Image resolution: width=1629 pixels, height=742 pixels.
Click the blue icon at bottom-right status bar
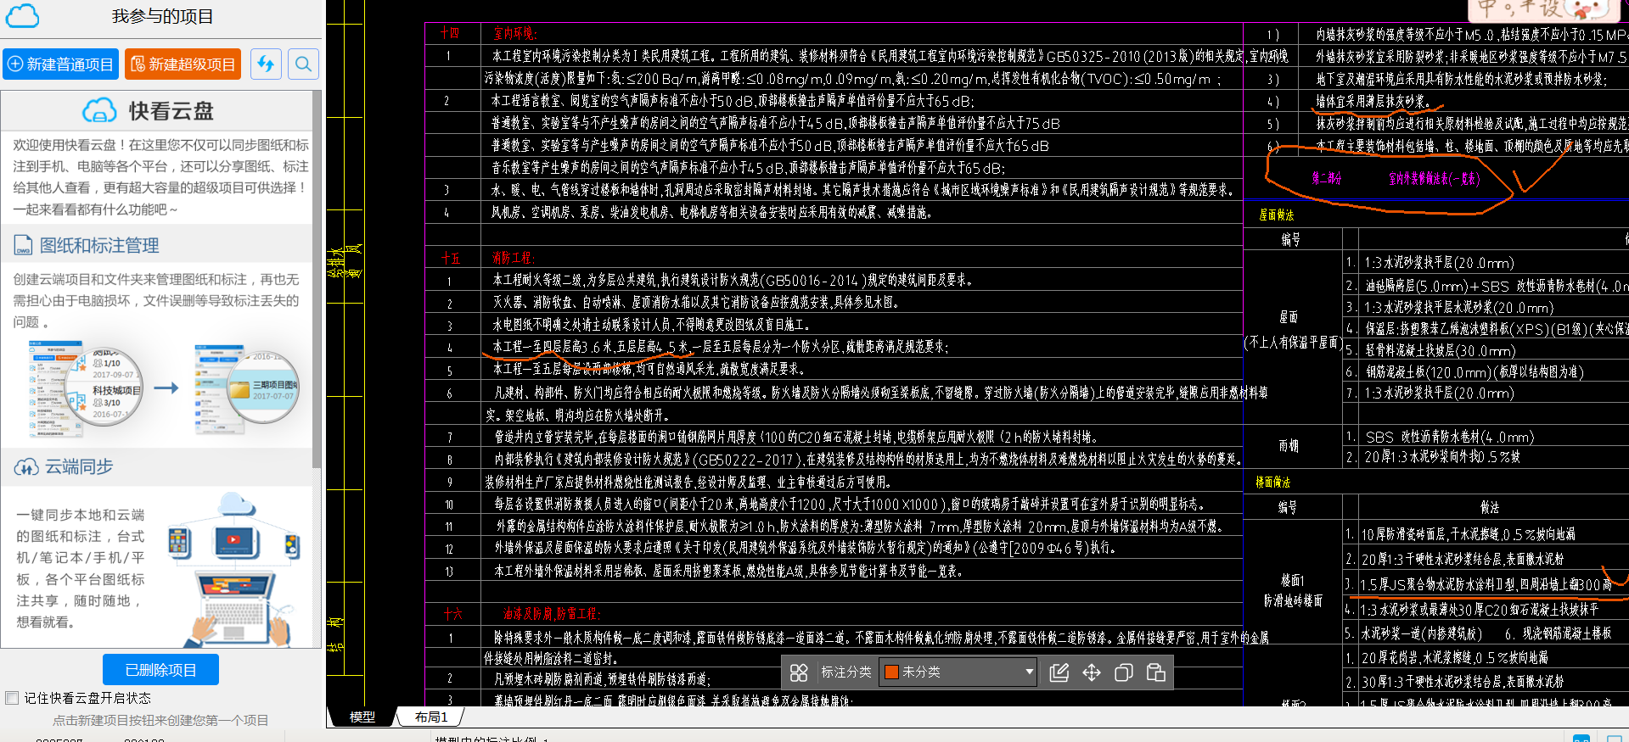click(x=1581, y=738)
